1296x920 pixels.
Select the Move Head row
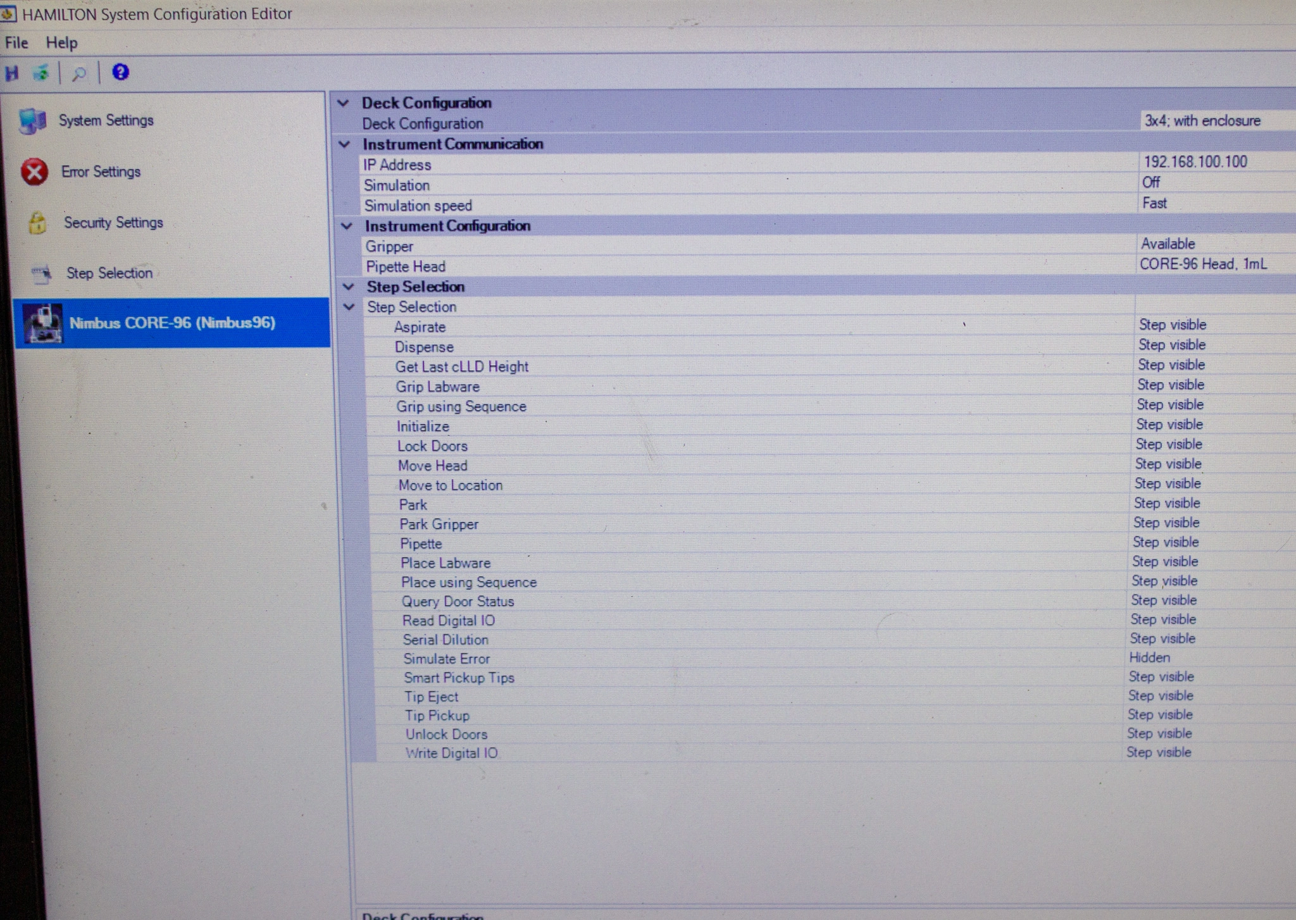(x=433, y=466)
